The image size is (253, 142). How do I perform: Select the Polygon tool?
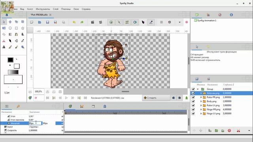tap(4, 34)
